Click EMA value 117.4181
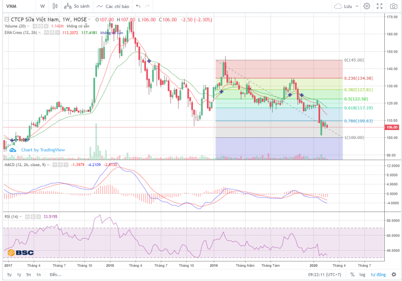Viewport: 402px width, 281px height. coord(89,32)
